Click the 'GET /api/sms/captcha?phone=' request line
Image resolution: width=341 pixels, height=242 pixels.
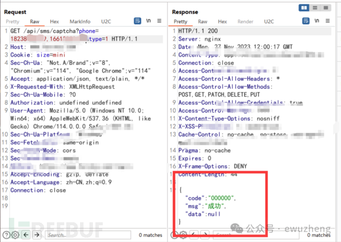click(x=54, y=31)
